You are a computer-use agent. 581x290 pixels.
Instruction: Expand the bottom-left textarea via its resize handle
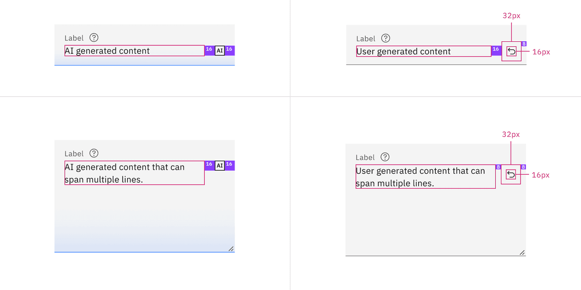coord(231,248)
